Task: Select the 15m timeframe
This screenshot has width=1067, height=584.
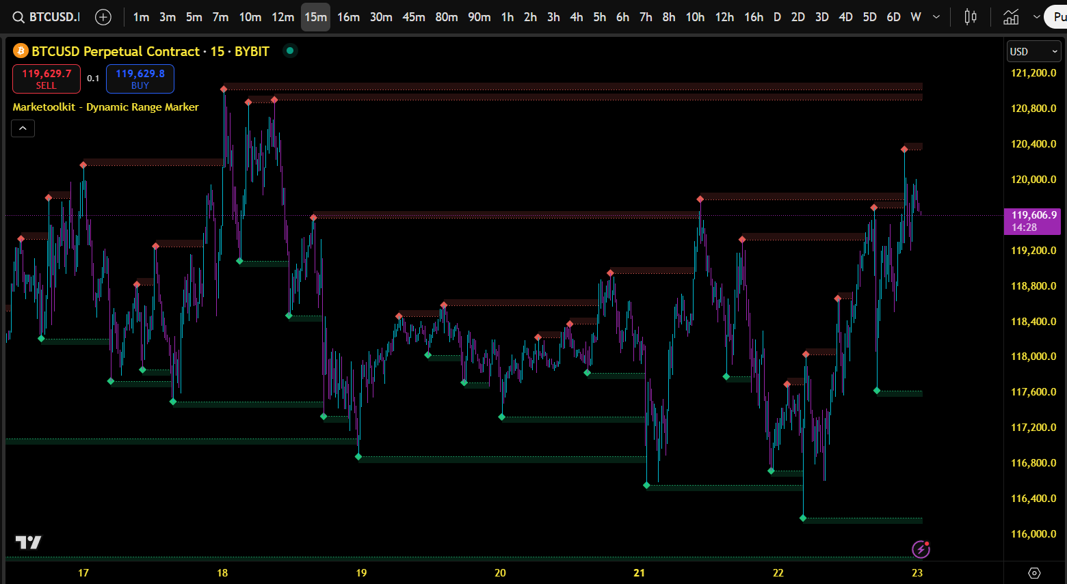Action: tap(315, 17)
